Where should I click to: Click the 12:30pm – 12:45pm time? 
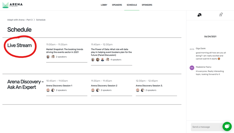click(x=147, y=81)
